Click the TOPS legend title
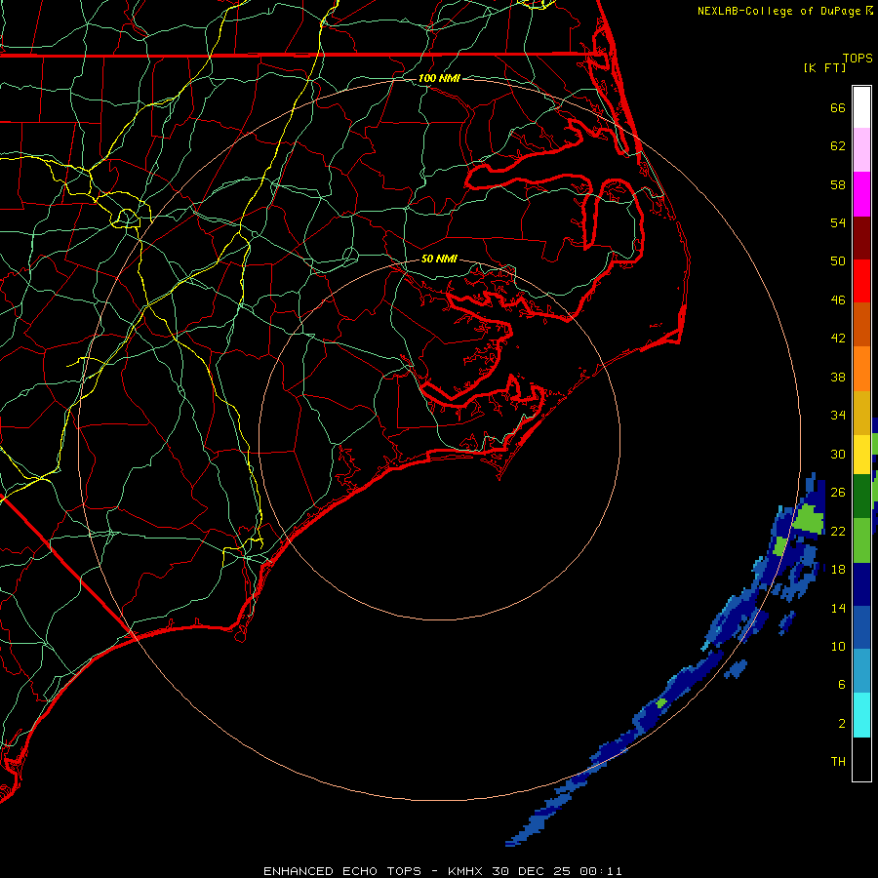This screenshot has width=878, height=878. pos(858,58)
